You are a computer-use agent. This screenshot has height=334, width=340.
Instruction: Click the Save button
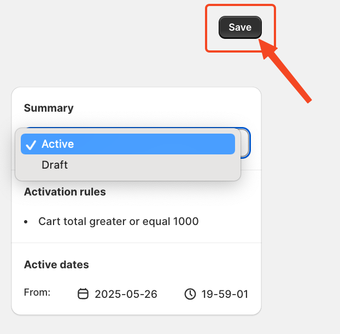(240, 27)
